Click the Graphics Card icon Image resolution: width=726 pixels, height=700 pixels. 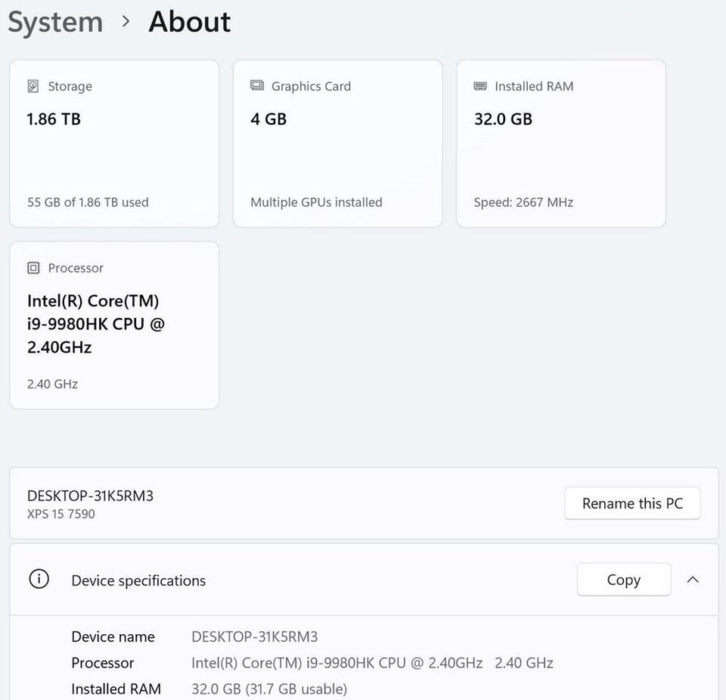click(x=257, y=86)
